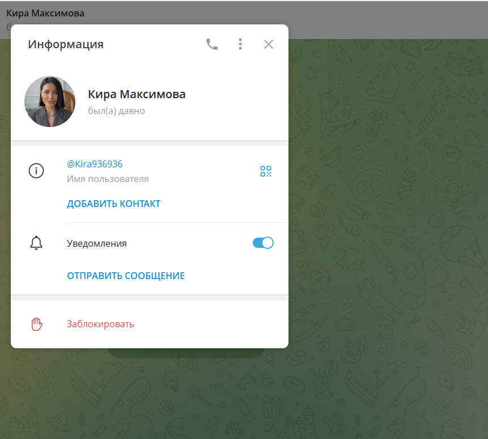This screenshot has height=439, width=488.
Task: Click Кира Максимова in the chat header
Action: [44, 12]
